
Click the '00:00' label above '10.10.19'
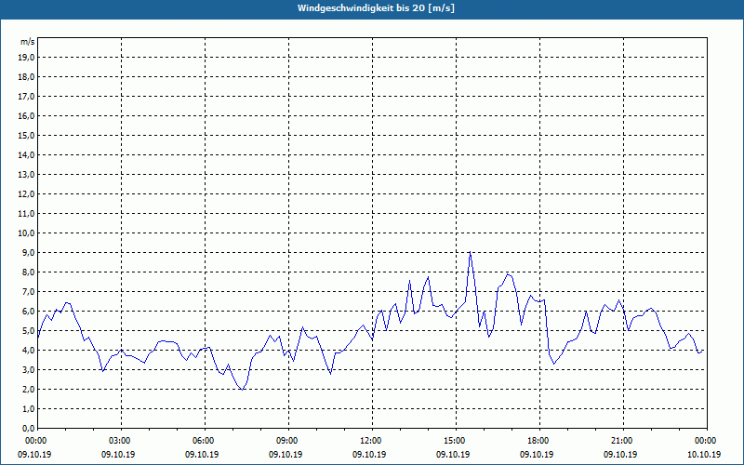707,441
